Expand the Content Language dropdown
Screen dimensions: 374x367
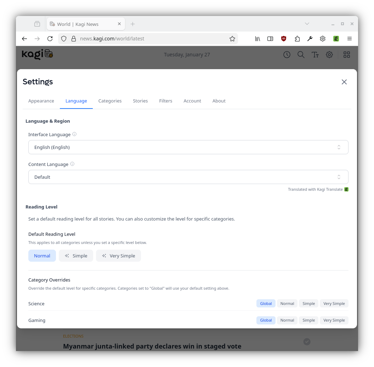pyautogui.click(x=188, y=177)
